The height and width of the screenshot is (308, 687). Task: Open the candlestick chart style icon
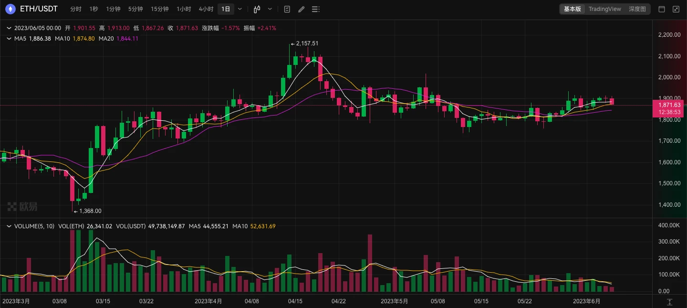(x=257, y=9)
